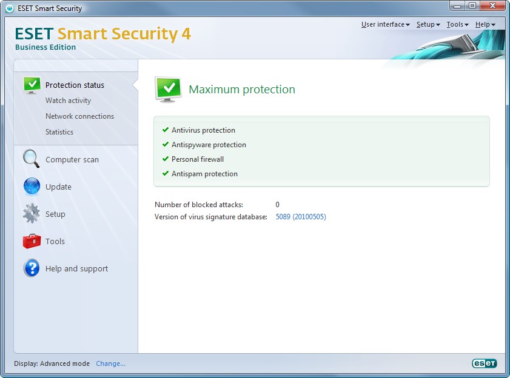Open the User interface dropdown menu
The width and height of the screenshot is (510, 378).
(x=386, y=24)
